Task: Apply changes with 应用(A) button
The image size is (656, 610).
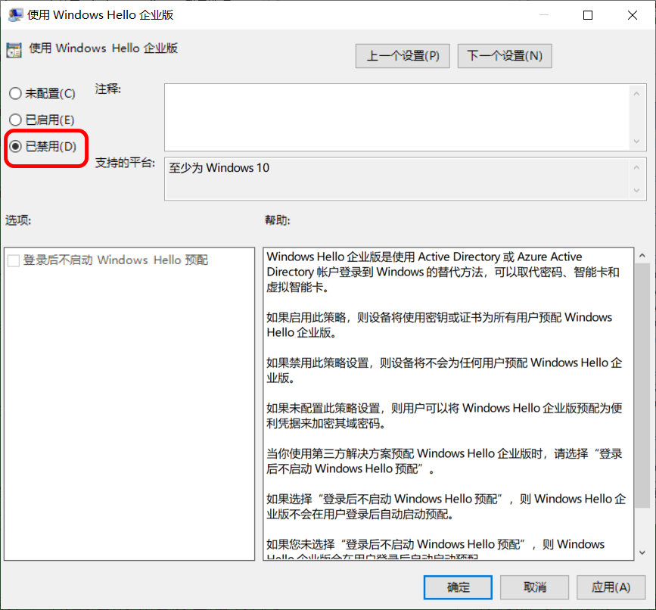Action: click(x=611, y=587)
